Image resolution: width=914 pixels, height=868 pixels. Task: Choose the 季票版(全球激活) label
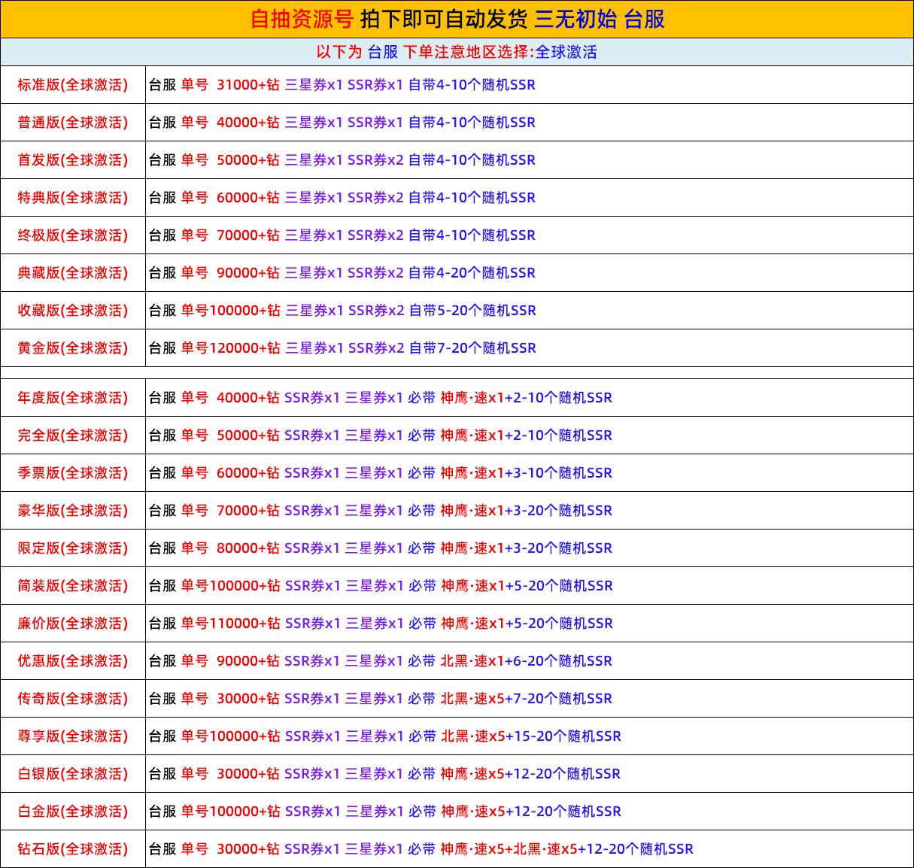point(73,473)
